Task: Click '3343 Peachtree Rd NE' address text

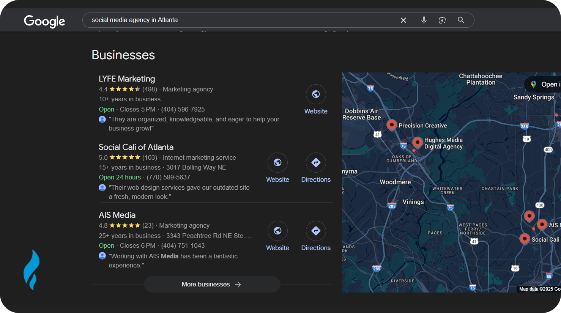Action: [208, 236]
